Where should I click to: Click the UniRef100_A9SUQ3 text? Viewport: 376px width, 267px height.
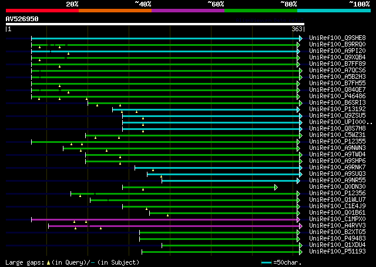tap(337, 174)
